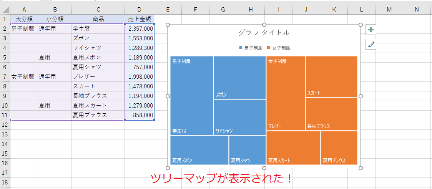The height and width of the screenshot is (189, 432).
Task: Click header cell 商品
Action: pyautogui.click(x=98, y=19)
